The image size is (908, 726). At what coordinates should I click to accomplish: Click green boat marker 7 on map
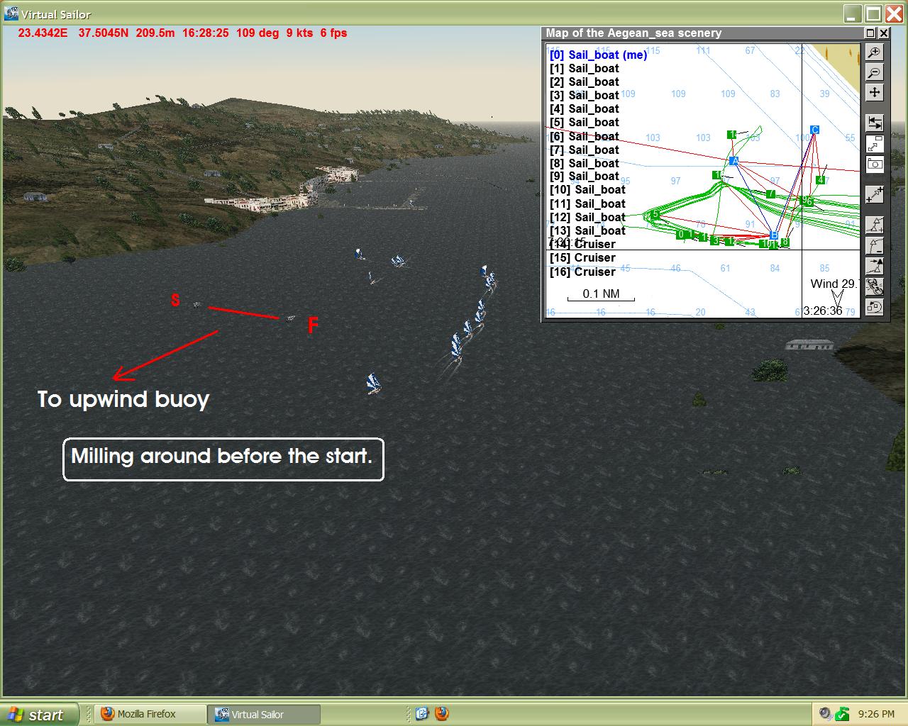(771, 194)
